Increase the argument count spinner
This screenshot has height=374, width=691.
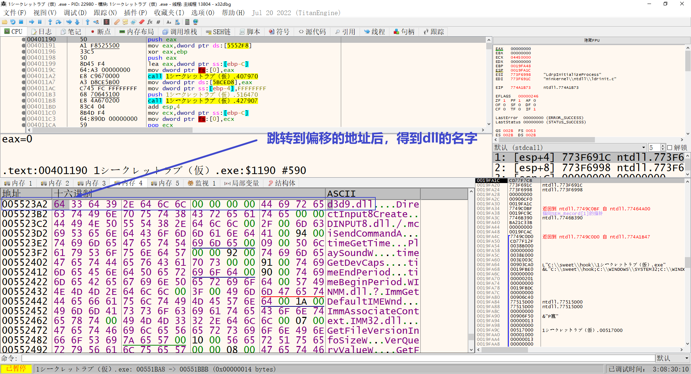[663, 146]
